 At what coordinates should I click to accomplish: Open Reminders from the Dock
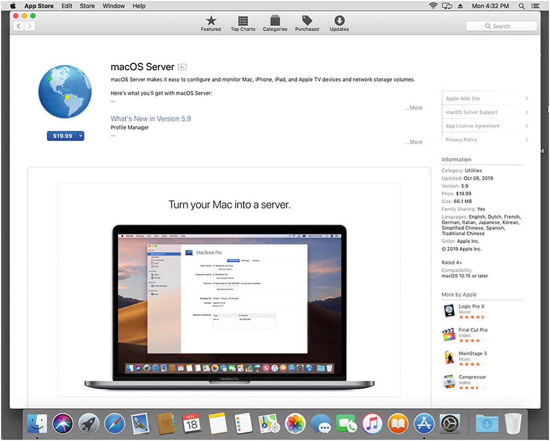coord(244,424)
